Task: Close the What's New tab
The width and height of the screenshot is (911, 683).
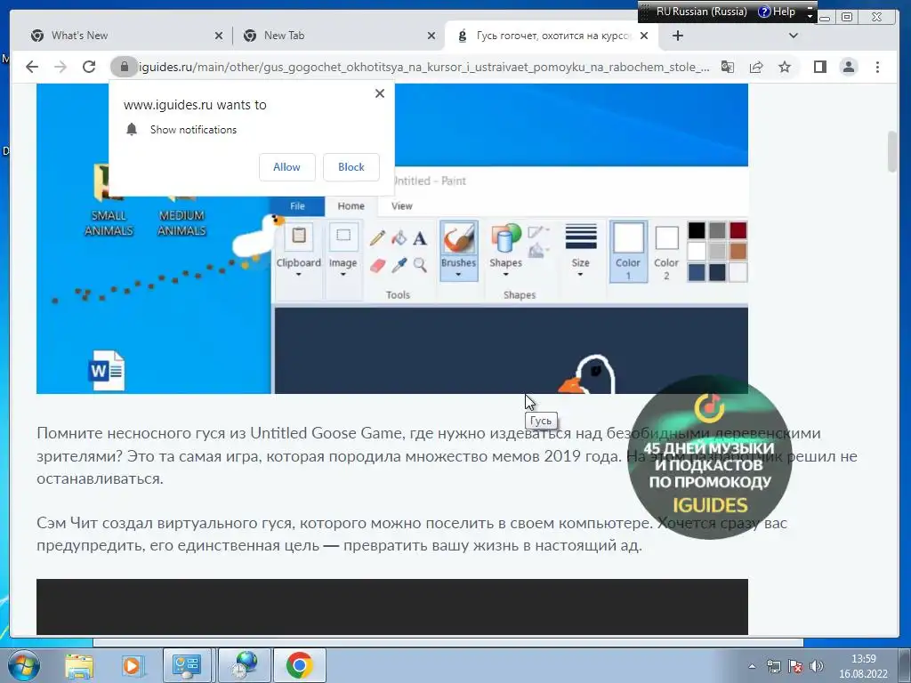Action: coord(219,36)
